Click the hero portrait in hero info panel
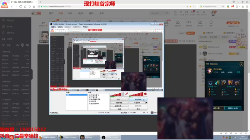 [x=209, y=71]
